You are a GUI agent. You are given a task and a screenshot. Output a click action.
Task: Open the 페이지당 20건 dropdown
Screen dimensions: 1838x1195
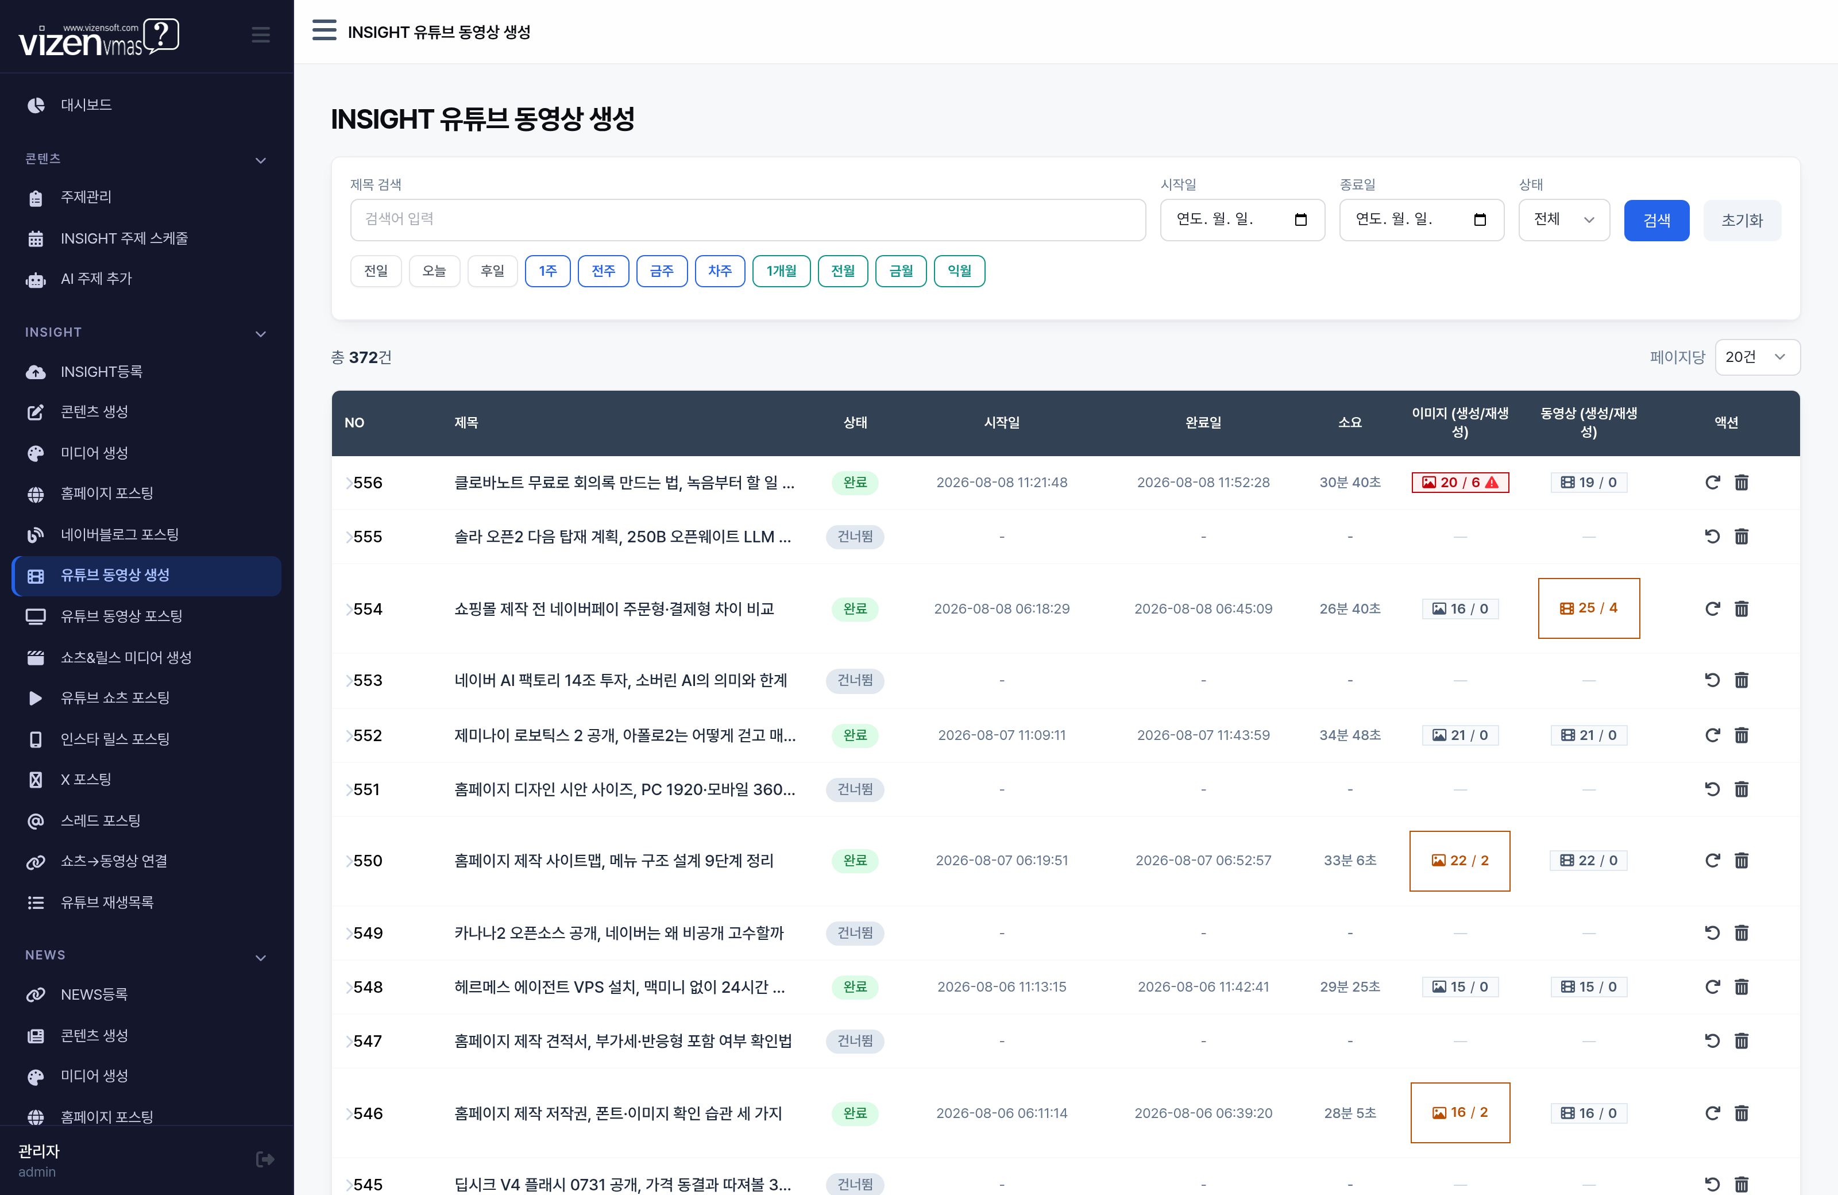click(1757, 357)
